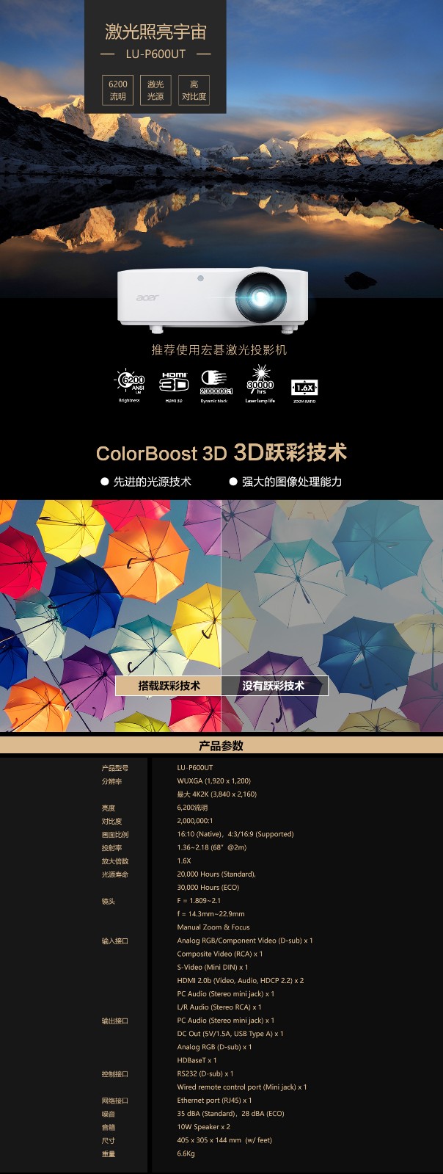Click the LU-P600UT value in the spec table
The height and width of the screenshot is (1174, 443).
point(195,767)
